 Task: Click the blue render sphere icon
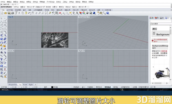coord(94,13)
